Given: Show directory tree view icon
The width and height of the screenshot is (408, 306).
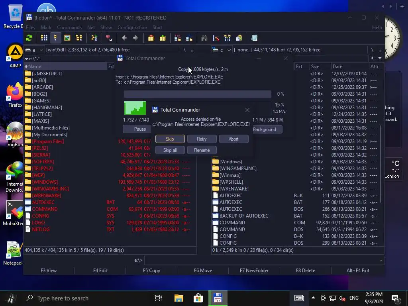Looking at the screenshot, I should (x=78, y=38).
